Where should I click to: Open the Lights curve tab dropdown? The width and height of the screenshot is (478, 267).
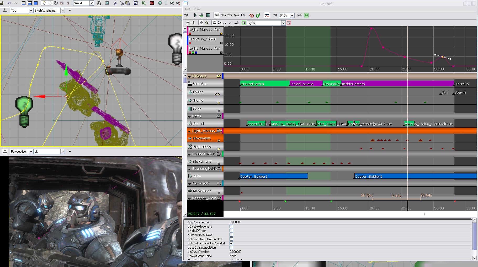283,23
